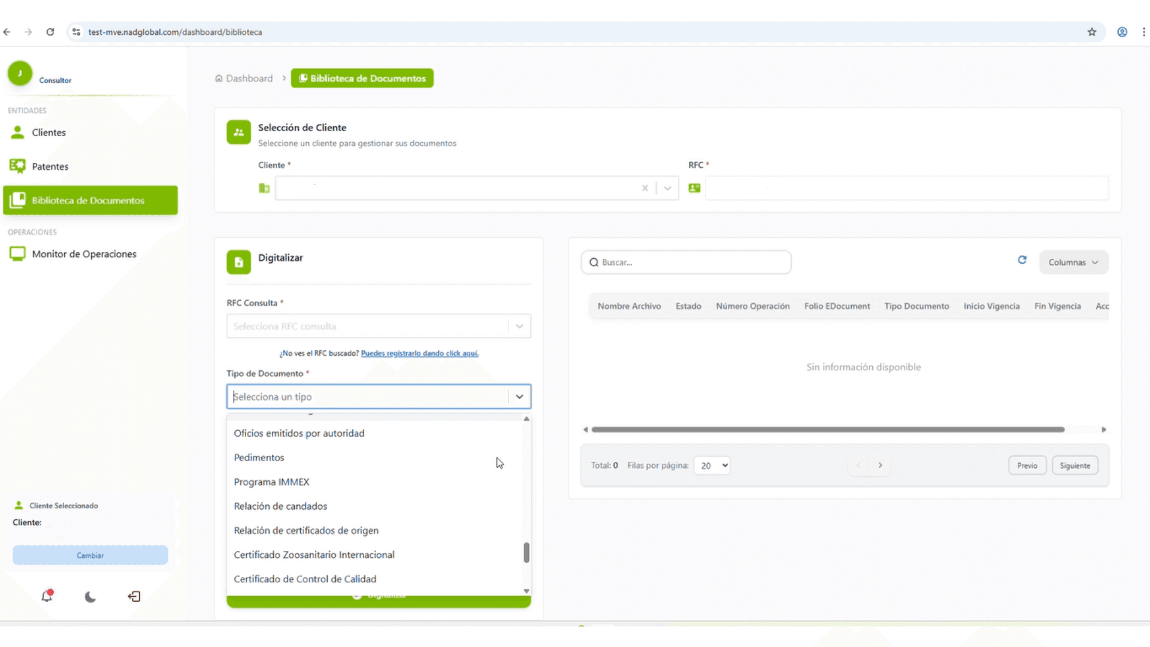This screenshot has width=1150, height=647.
Task: Bookmark this page with star icon
Action: point(1092,32)
